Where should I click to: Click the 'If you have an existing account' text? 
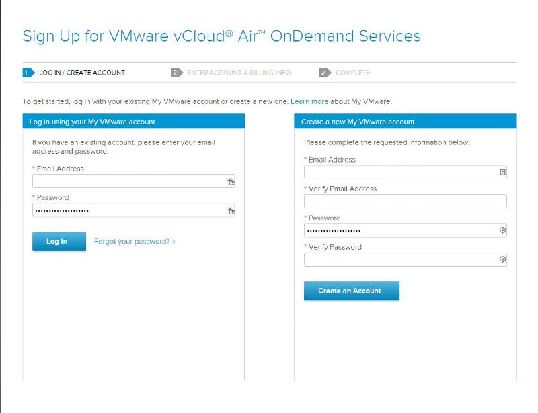(124, 146)
